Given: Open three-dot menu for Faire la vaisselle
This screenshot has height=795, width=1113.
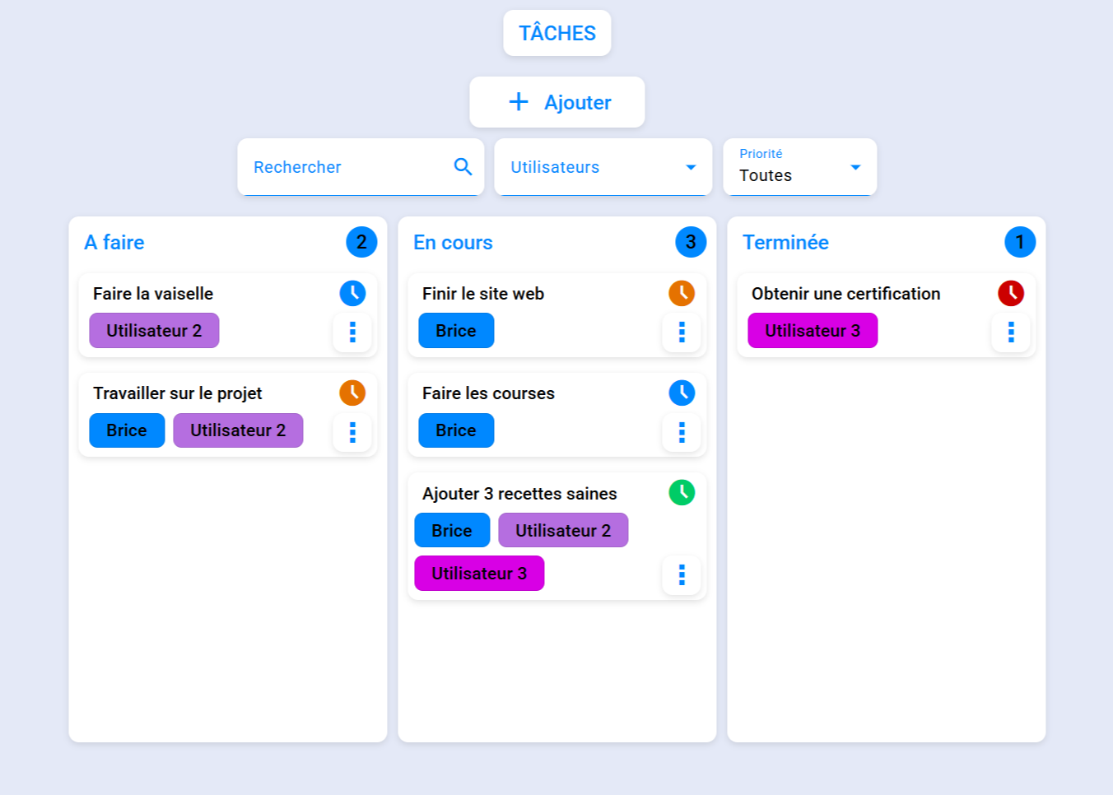Looking at the screenshot, I should [x=352, y=332].
